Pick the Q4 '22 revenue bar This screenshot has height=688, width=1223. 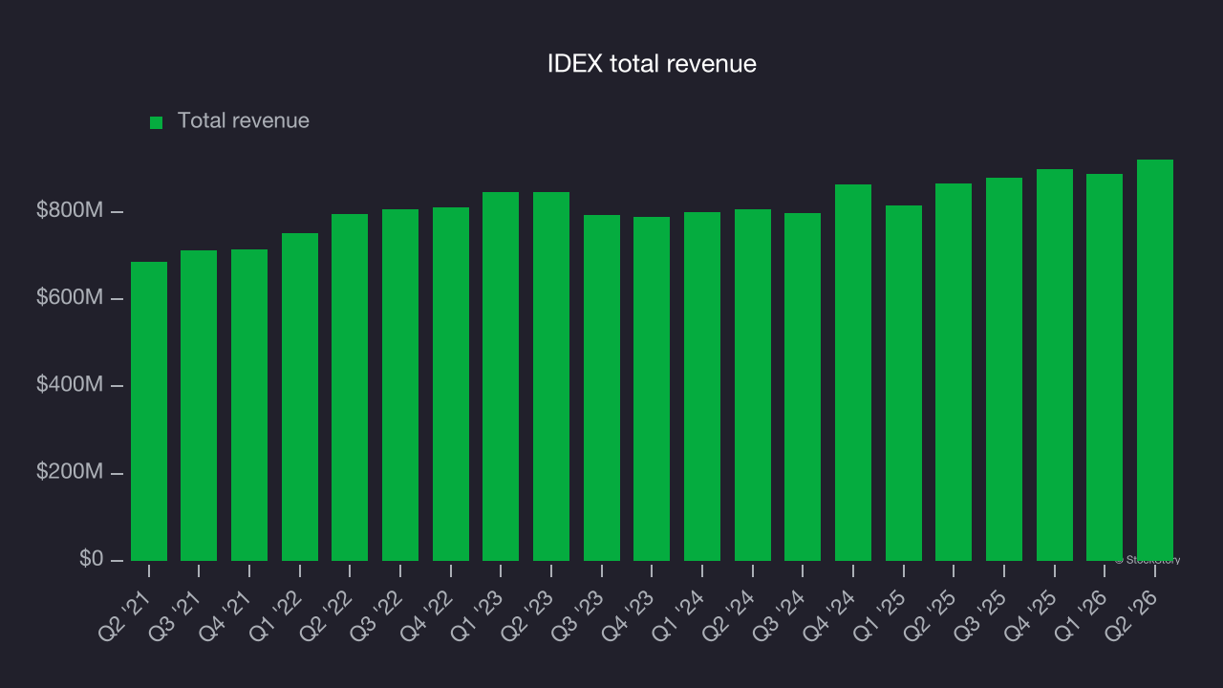451,384
